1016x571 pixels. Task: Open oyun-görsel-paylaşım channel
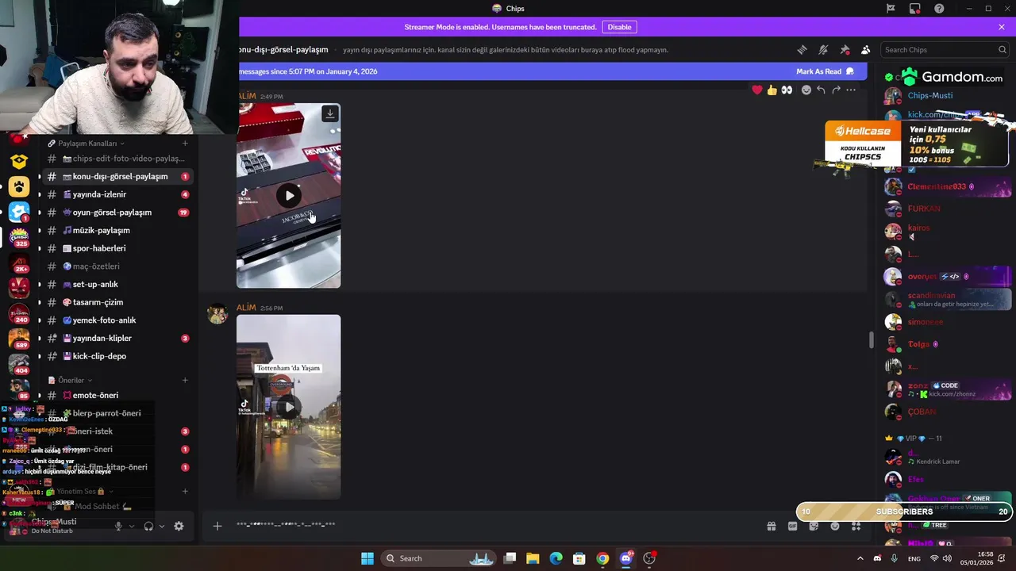coord(116,213)
